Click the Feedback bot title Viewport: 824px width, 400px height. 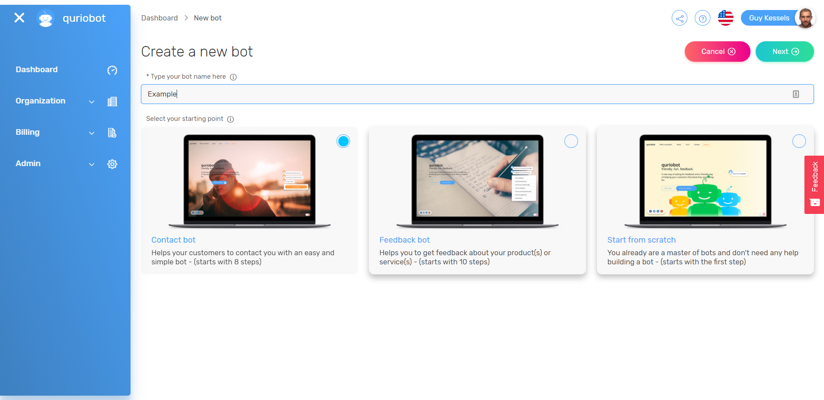point(404,240)
